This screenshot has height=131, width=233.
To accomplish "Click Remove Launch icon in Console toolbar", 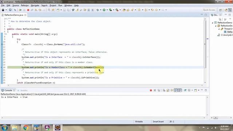I will (x=155, y=90).
